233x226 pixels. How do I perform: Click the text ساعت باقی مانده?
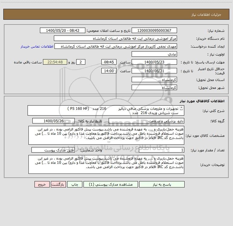[x=28, y=62]
